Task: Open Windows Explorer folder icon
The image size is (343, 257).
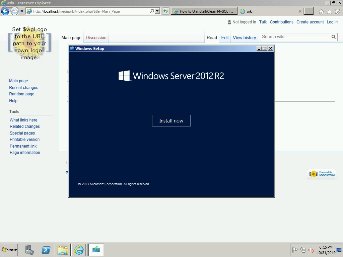Action: (x=63, y=250)
